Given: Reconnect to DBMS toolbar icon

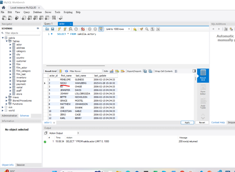Looking at the screenshot, I should [x=61, y=18].
